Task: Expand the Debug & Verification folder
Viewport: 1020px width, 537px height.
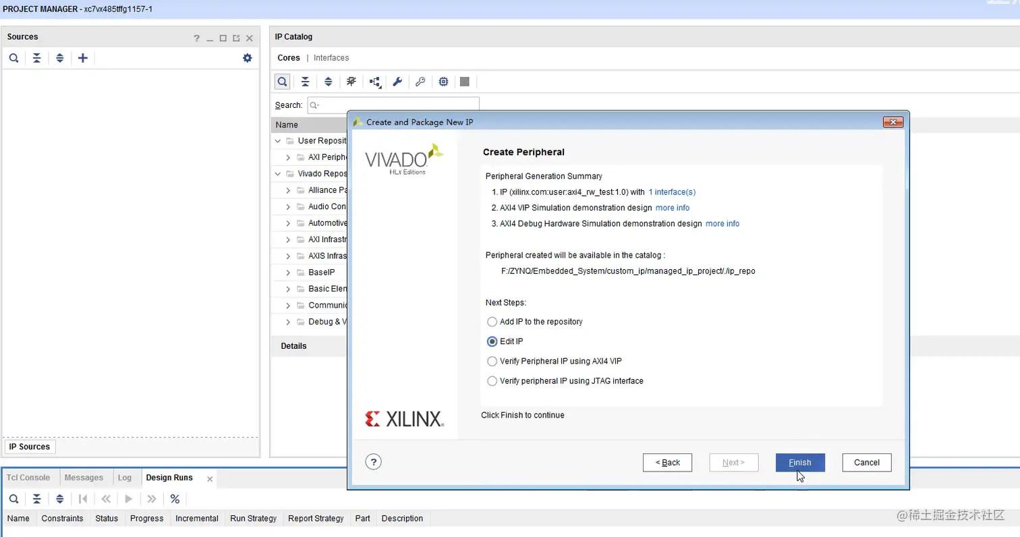Action: tap(288, 322)
